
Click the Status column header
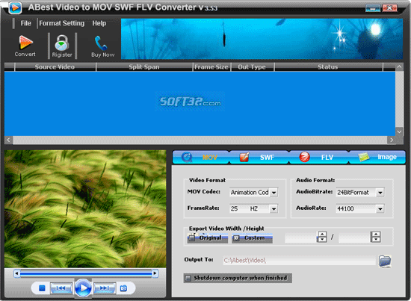point(328,67)
